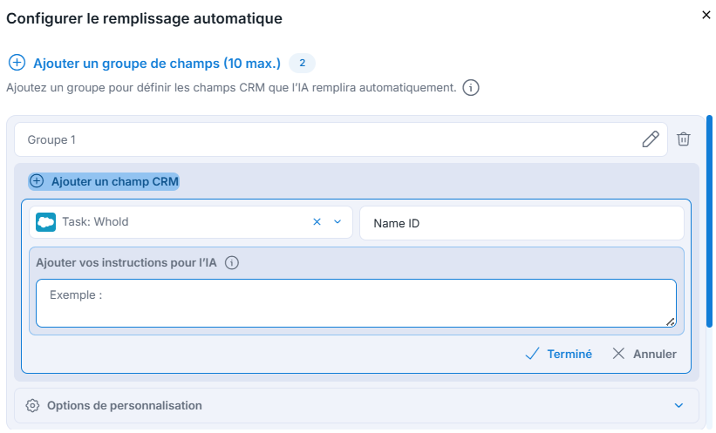The height and width of the screenshot is (433, 716).
Task: Click the Ajouter un champ CRM button
Action: click(104, 181)
